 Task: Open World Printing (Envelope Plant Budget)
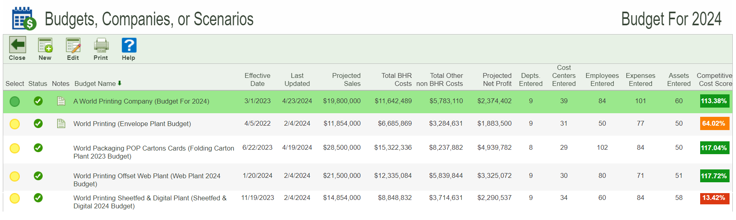(132, 124)
